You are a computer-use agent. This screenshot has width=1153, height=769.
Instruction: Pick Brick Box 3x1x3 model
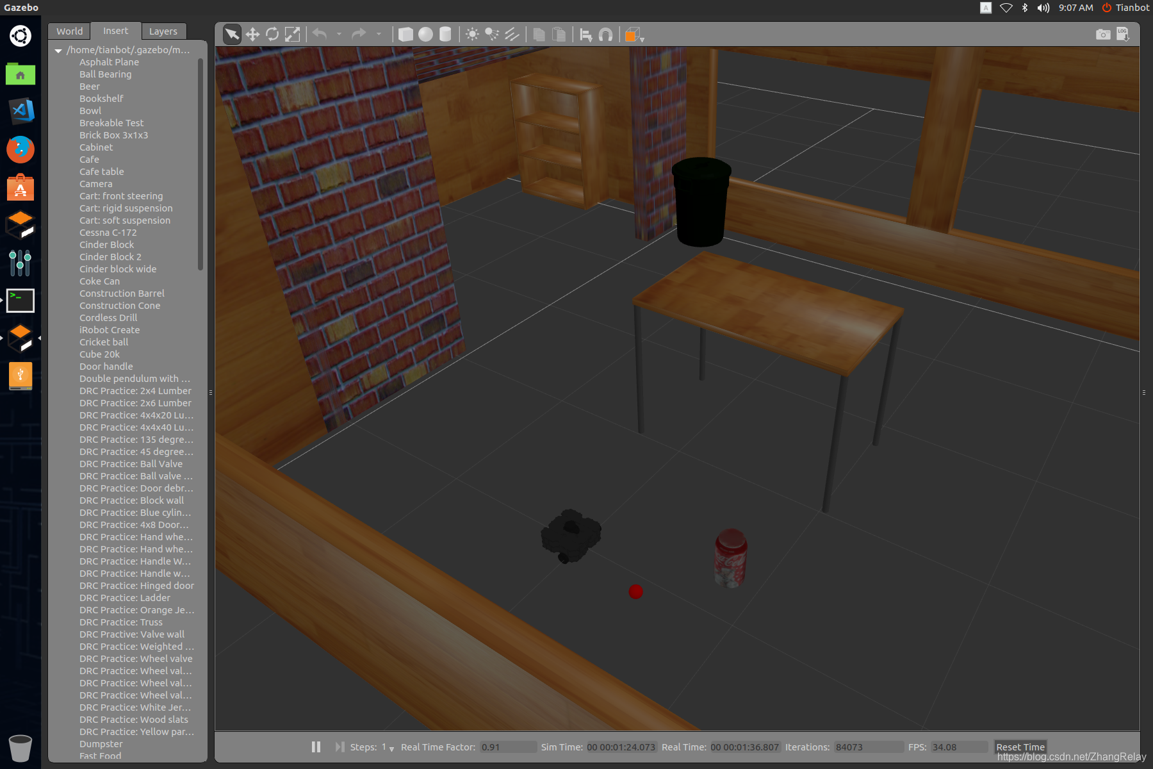coord(113,135)
